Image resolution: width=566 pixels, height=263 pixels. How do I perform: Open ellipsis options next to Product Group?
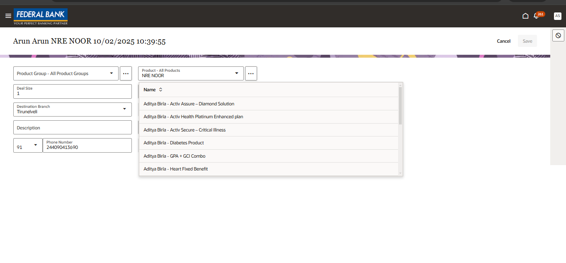(x=126, y=73)
